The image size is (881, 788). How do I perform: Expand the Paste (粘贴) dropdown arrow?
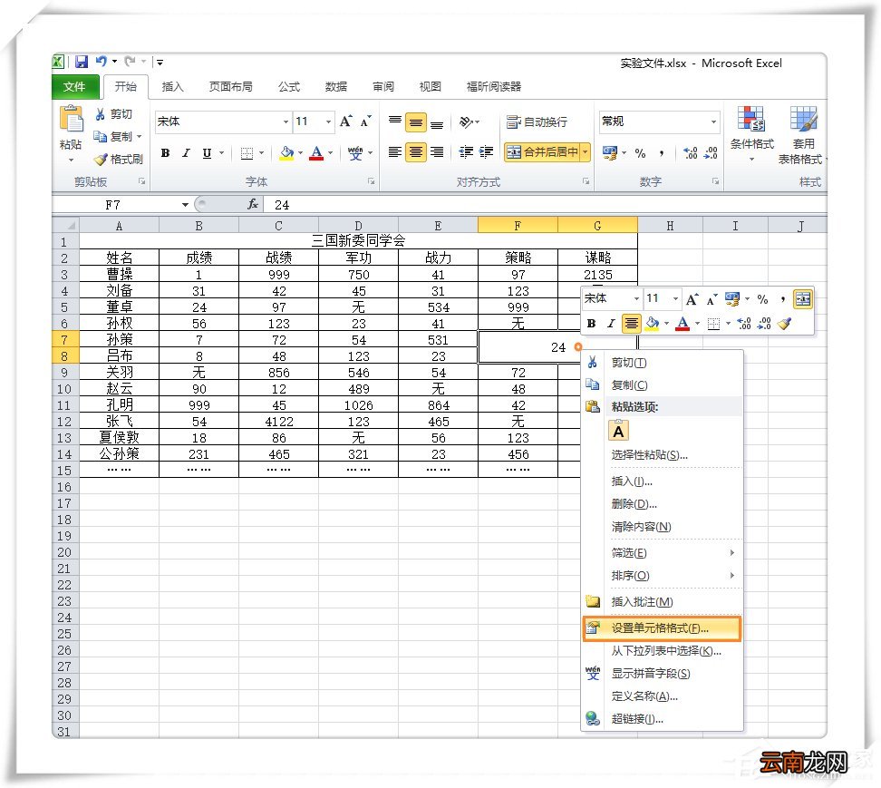(72, 161)
